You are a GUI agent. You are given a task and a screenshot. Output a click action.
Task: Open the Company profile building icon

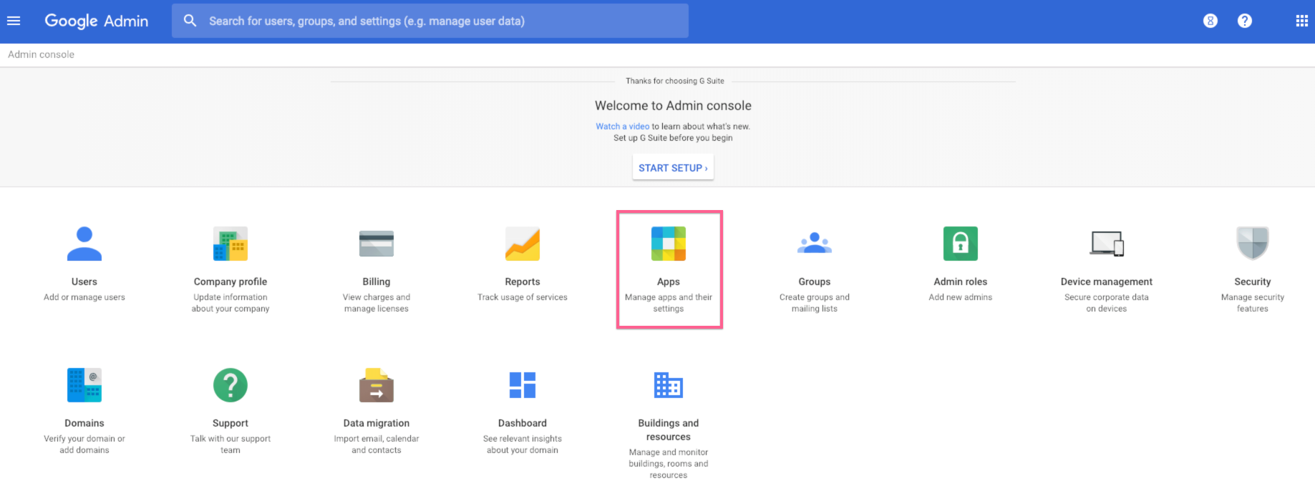click(x=231, y=244)
